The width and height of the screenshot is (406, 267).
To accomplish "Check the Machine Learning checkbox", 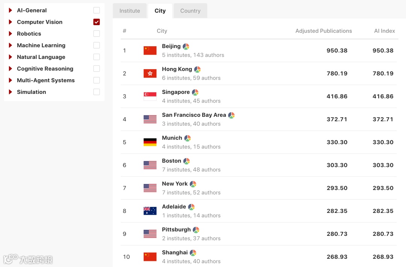I will point(97,45).
